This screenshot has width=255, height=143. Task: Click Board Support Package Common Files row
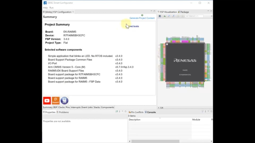click(85, 60)
